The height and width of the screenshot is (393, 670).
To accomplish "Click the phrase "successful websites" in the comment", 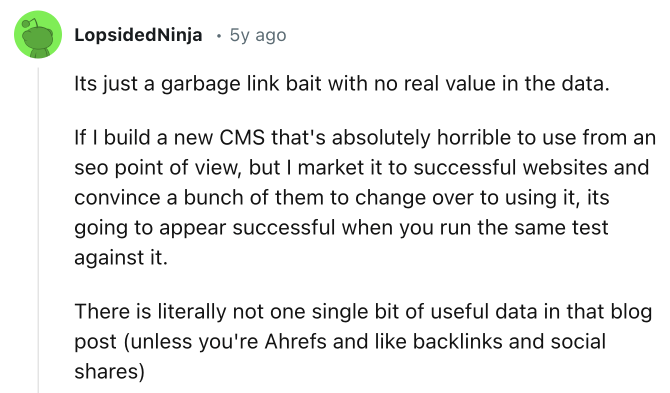I will pos(505,167).
